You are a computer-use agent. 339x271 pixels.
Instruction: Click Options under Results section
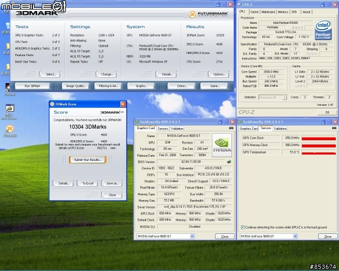click(x=219, y=74)
